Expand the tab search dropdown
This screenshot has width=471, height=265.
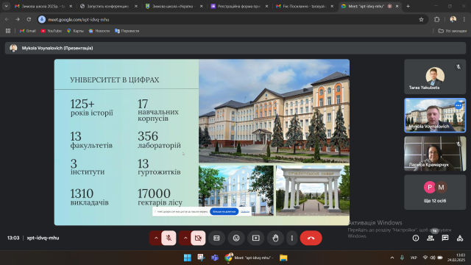point(6,6)
